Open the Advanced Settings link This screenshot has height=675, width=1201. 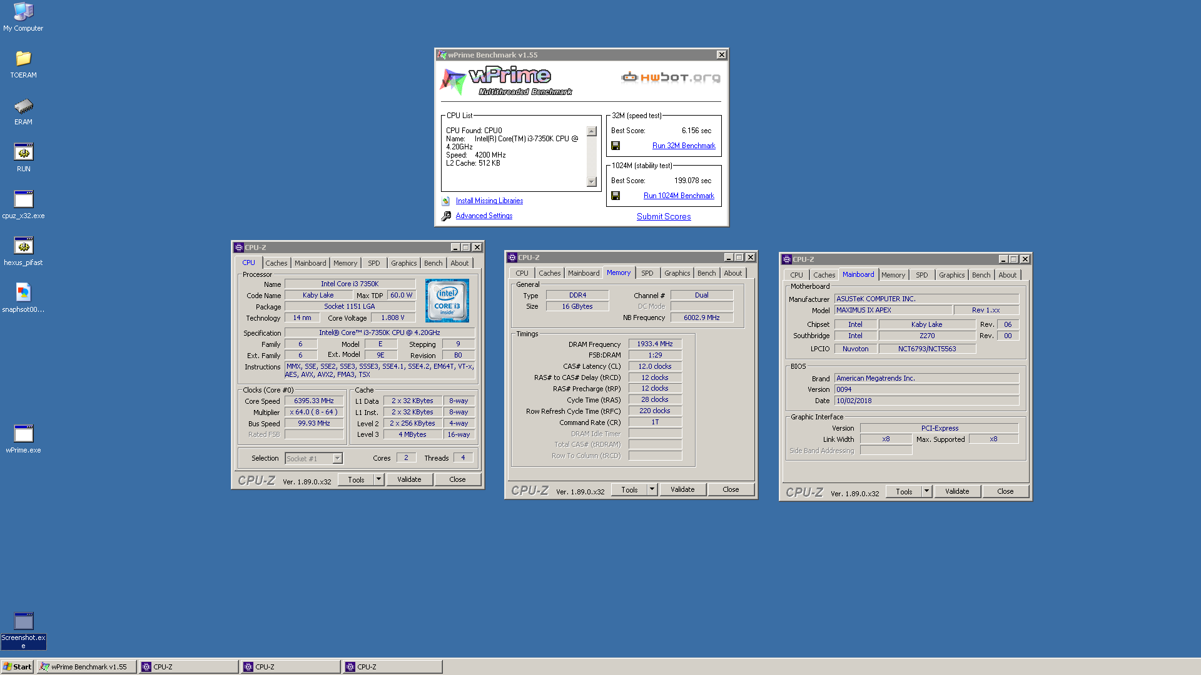coord(484,216)
